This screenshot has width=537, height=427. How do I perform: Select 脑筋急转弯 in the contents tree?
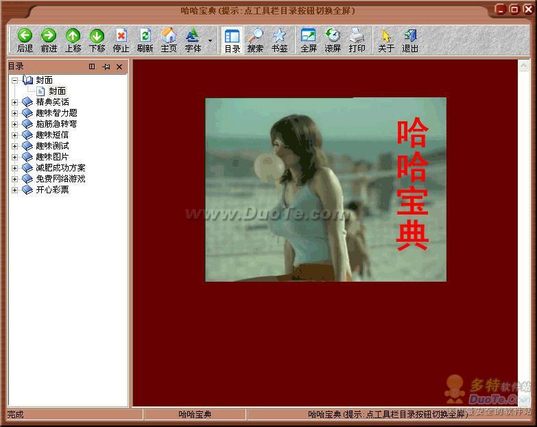coord(56,124)
